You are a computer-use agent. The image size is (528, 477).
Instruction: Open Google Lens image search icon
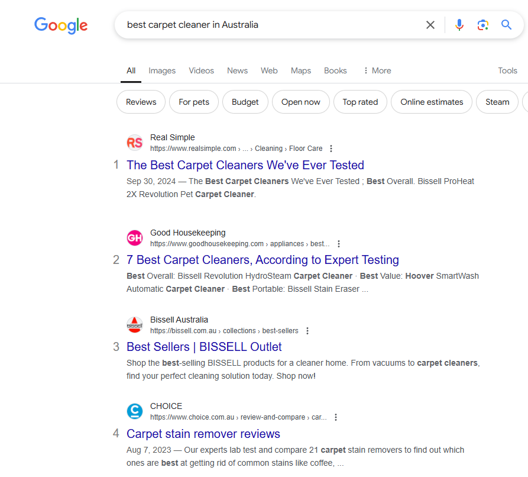click(x=483, y=25)
